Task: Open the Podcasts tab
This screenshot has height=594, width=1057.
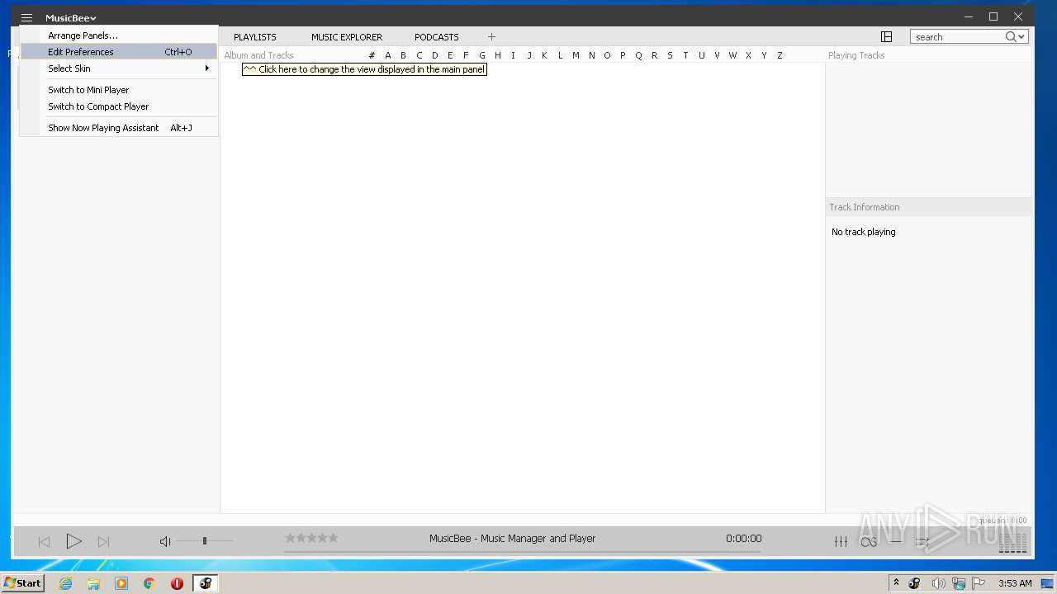Action: point(437,37)
